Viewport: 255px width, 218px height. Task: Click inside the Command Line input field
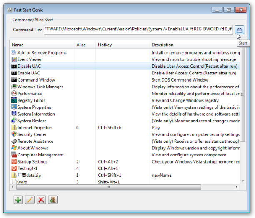(138, 30)
